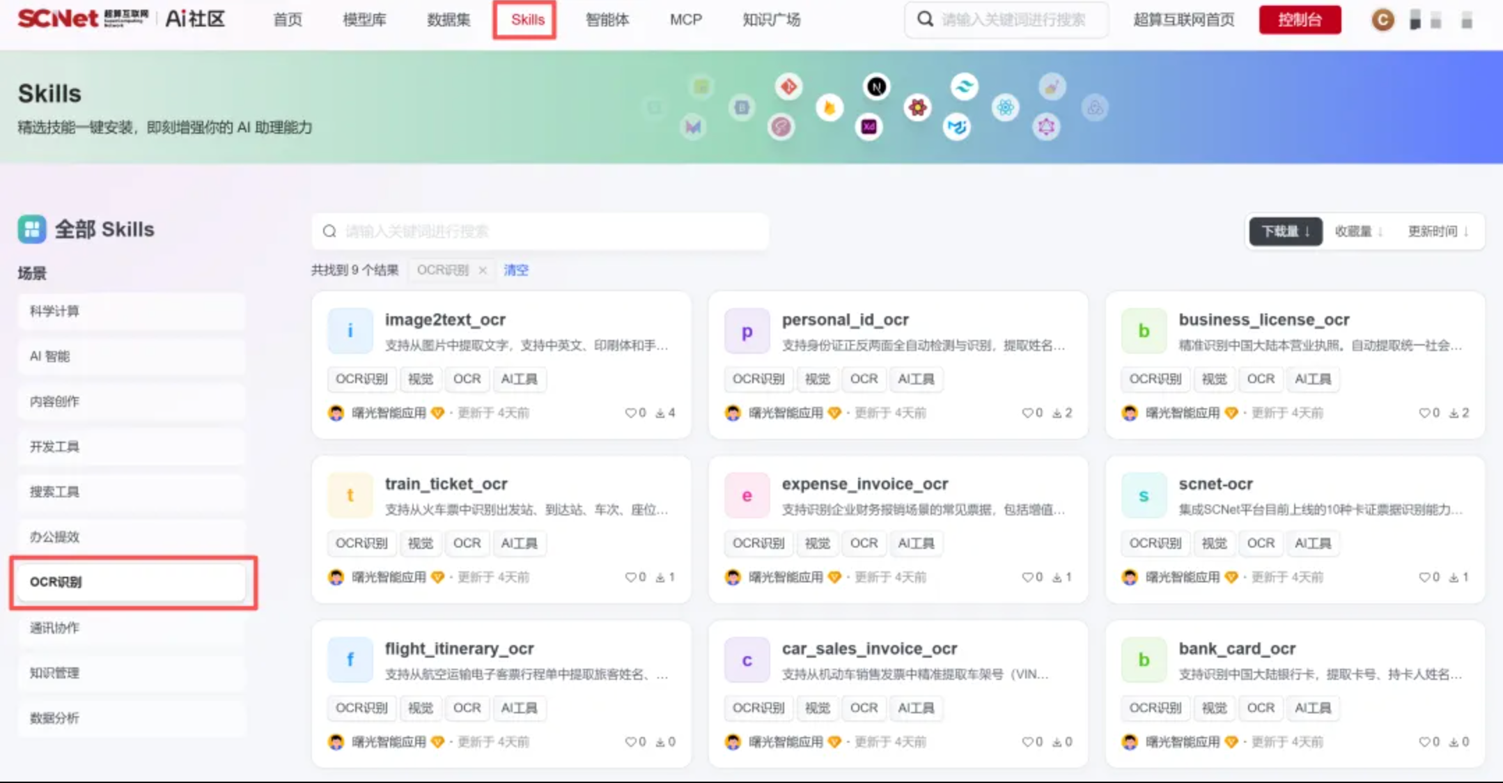Sort results by 收藏量

tap(1358, 231)
